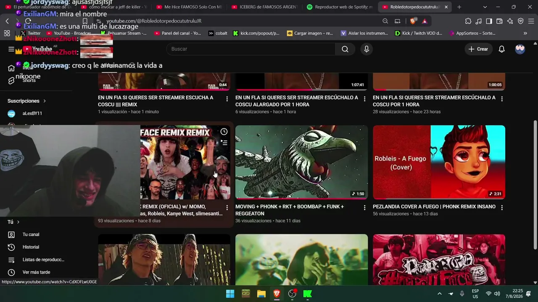Viewport: 538px width, 302px height.
Task: Open Brave Leo AI sparkle icon
Action: 510,21
